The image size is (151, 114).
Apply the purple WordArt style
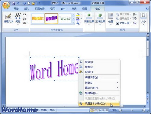51,19
